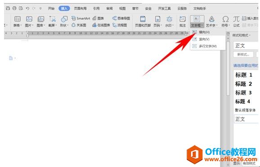Click the 页码 page number icon
This screenshot has width=260, height=167.
157,19
